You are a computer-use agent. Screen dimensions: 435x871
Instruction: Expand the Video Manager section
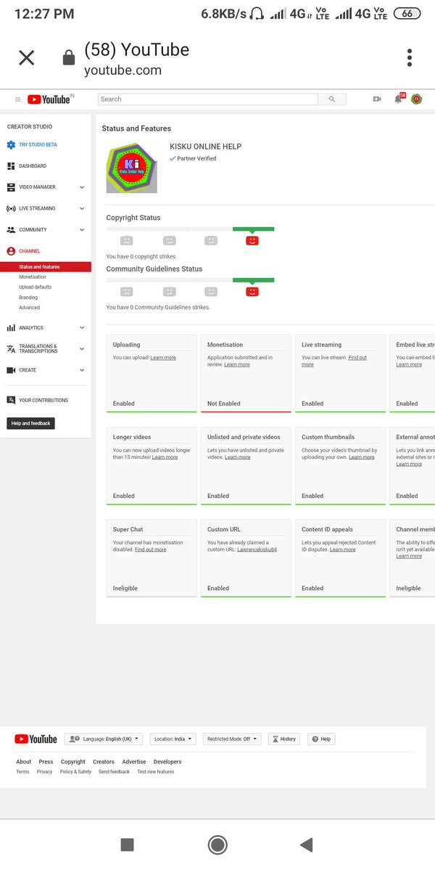[x=46, y=187]
